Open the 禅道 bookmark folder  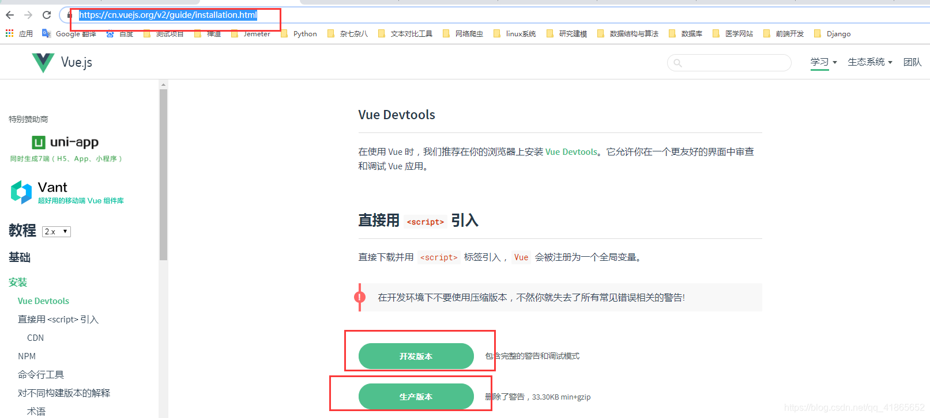[208, 34]
